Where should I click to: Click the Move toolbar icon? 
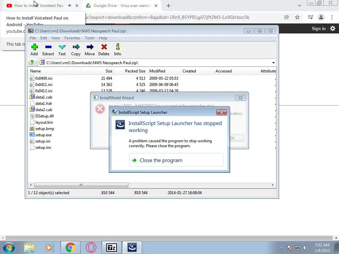(x=90, y=50)
